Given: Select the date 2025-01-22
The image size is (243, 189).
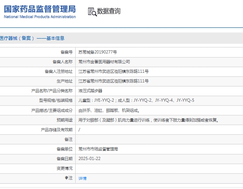Looking at the screenshot, I should click(x=89, y=158).
